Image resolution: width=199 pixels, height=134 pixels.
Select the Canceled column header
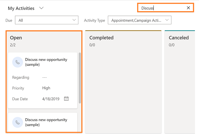click(179, 38)
